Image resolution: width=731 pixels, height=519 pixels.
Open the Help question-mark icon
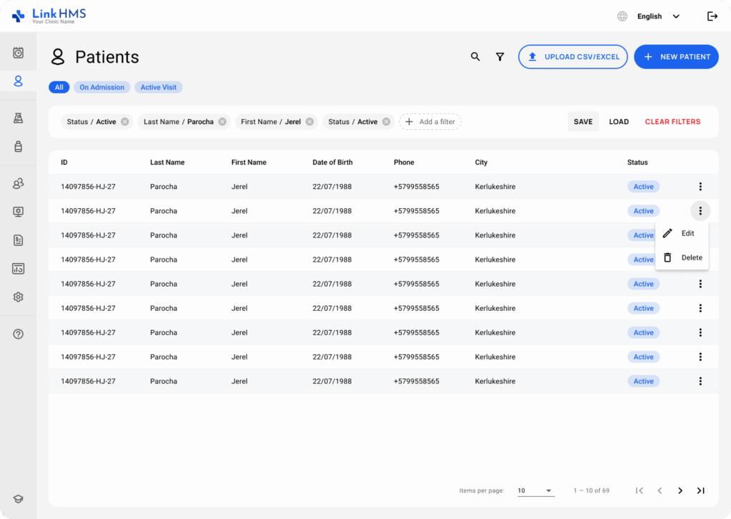coord(19,333)
